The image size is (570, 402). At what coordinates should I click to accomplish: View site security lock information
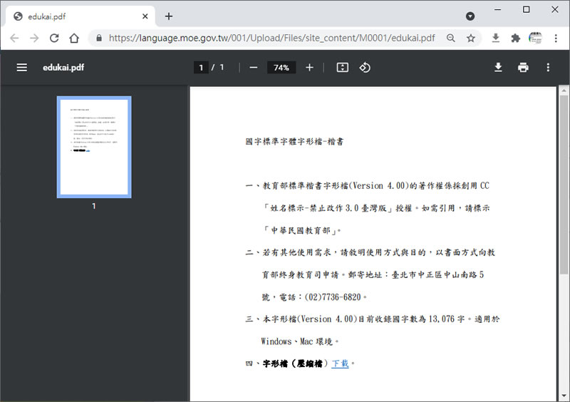[x=99, y=38]
